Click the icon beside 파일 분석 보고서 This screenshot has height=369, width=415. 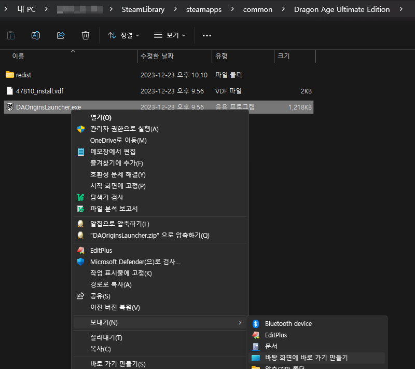click(81, 209)
